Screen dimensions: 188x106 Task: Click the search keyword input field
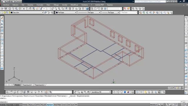coord(150,1)
